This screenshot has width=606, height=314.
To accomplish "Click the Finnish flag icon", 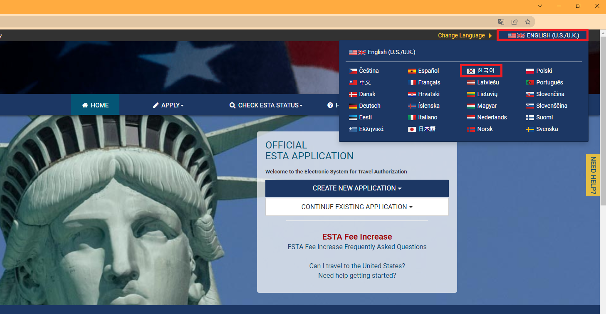I will 530,117.
